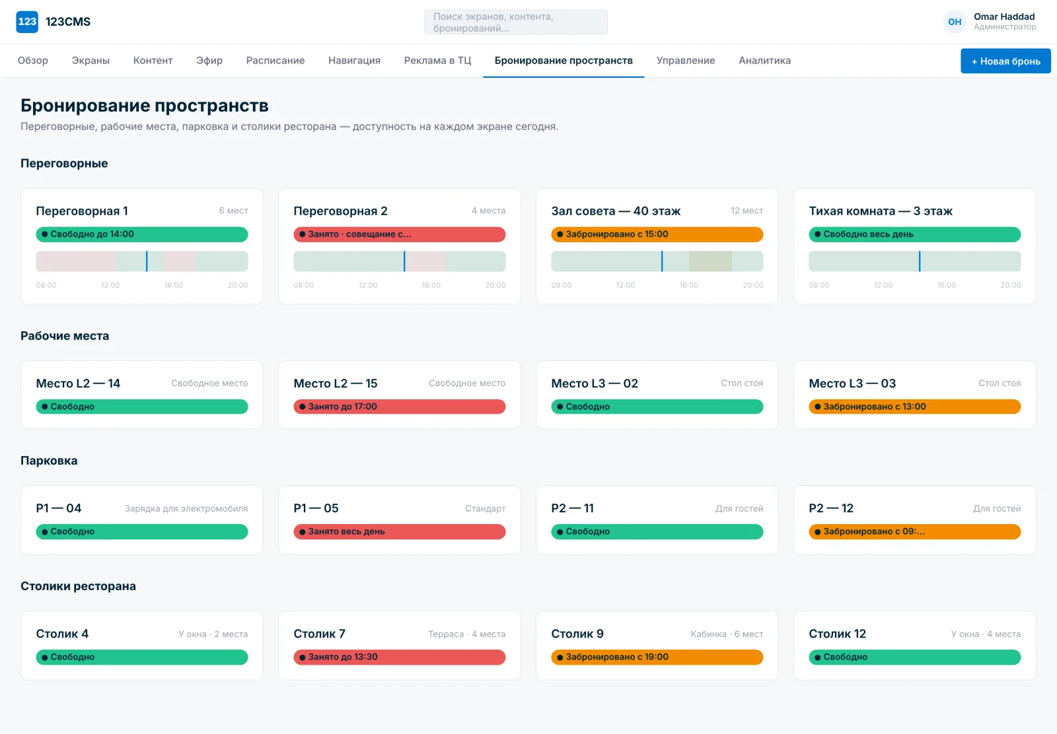Open the P1 — 04 parking slot card
This screenshot has height=734, width=1057.
(142, 520)
